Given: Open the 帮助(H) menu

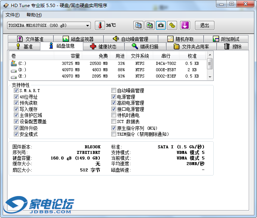Looking at the screenshot, I should [34, 15].
